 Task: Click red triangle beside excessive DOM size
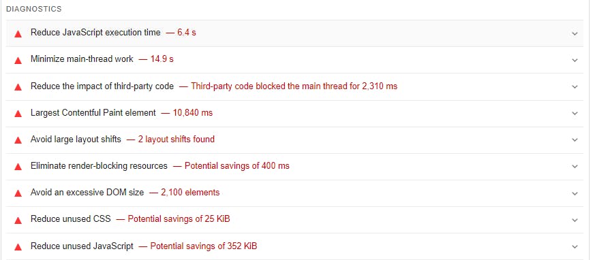18,193
